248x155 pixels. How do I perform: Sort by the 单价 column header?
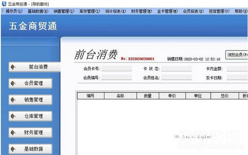click(172, 96)
